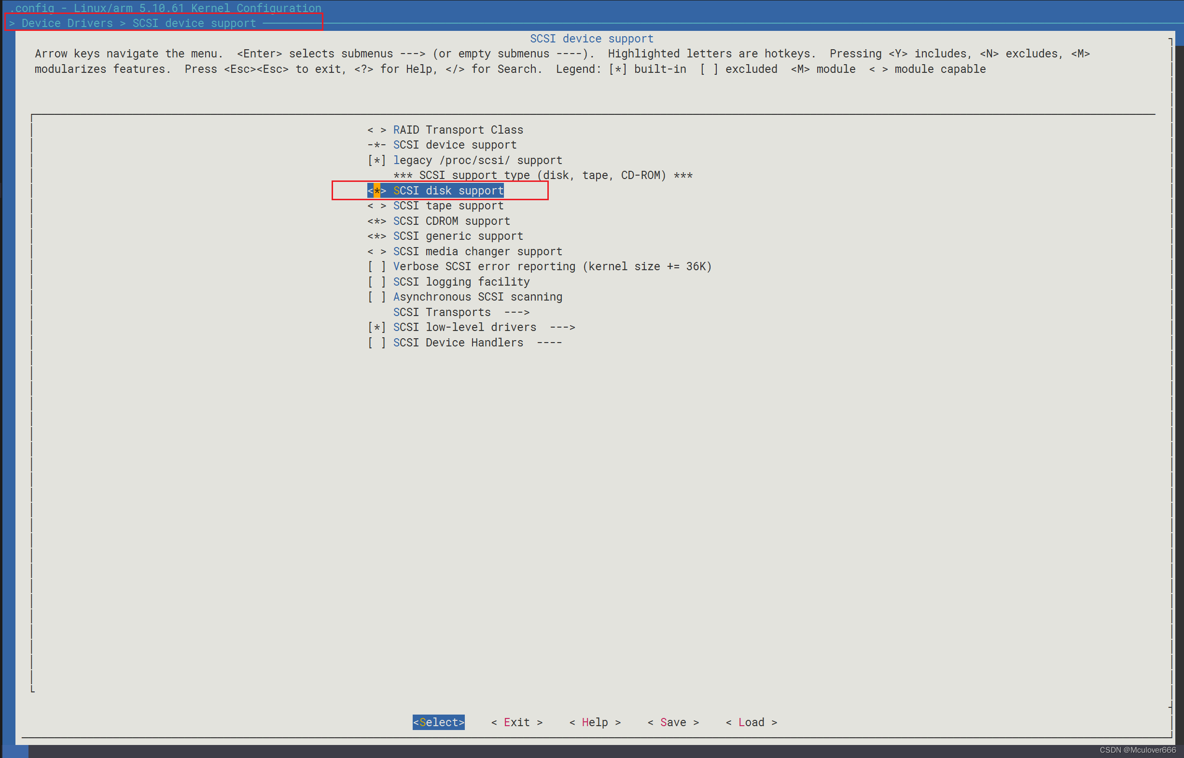Toggle RAID Transport Class option
Viewport: 1184px width, 758px height.
[x=458, y=130]
